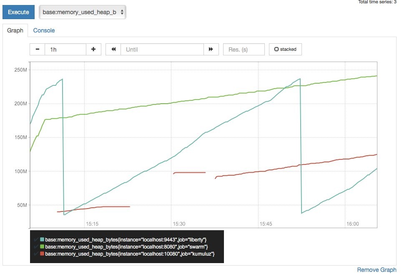Click the teal liberty legend swatch
Viewport: 402px width, 276px height.
tap(42, 240)
